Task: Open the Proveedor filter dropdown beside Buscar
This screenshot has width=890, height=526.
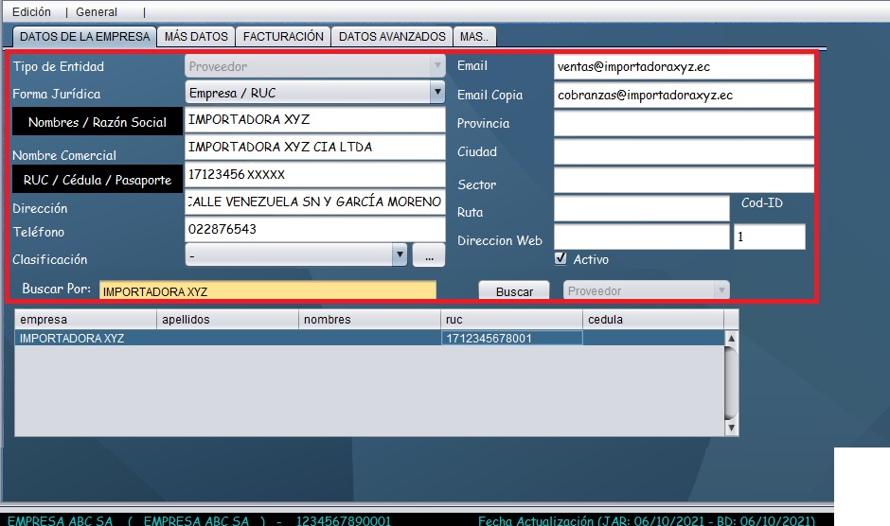Action: coord(721,290)
